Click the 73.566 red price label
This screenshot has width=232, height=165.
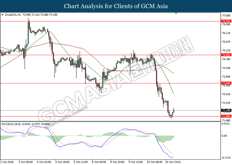(226, 83)
